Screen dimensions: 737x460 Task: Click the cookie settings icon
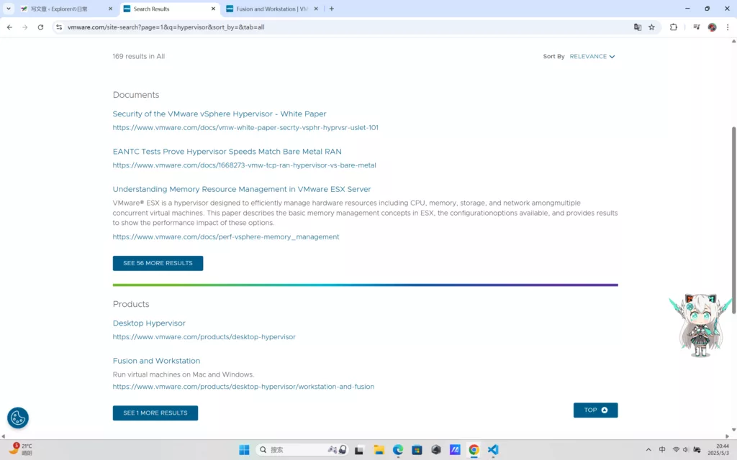point(18,418)
